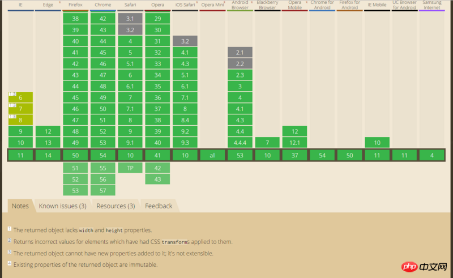
Task: Click the IE Mobile column header
Action: 377,5
